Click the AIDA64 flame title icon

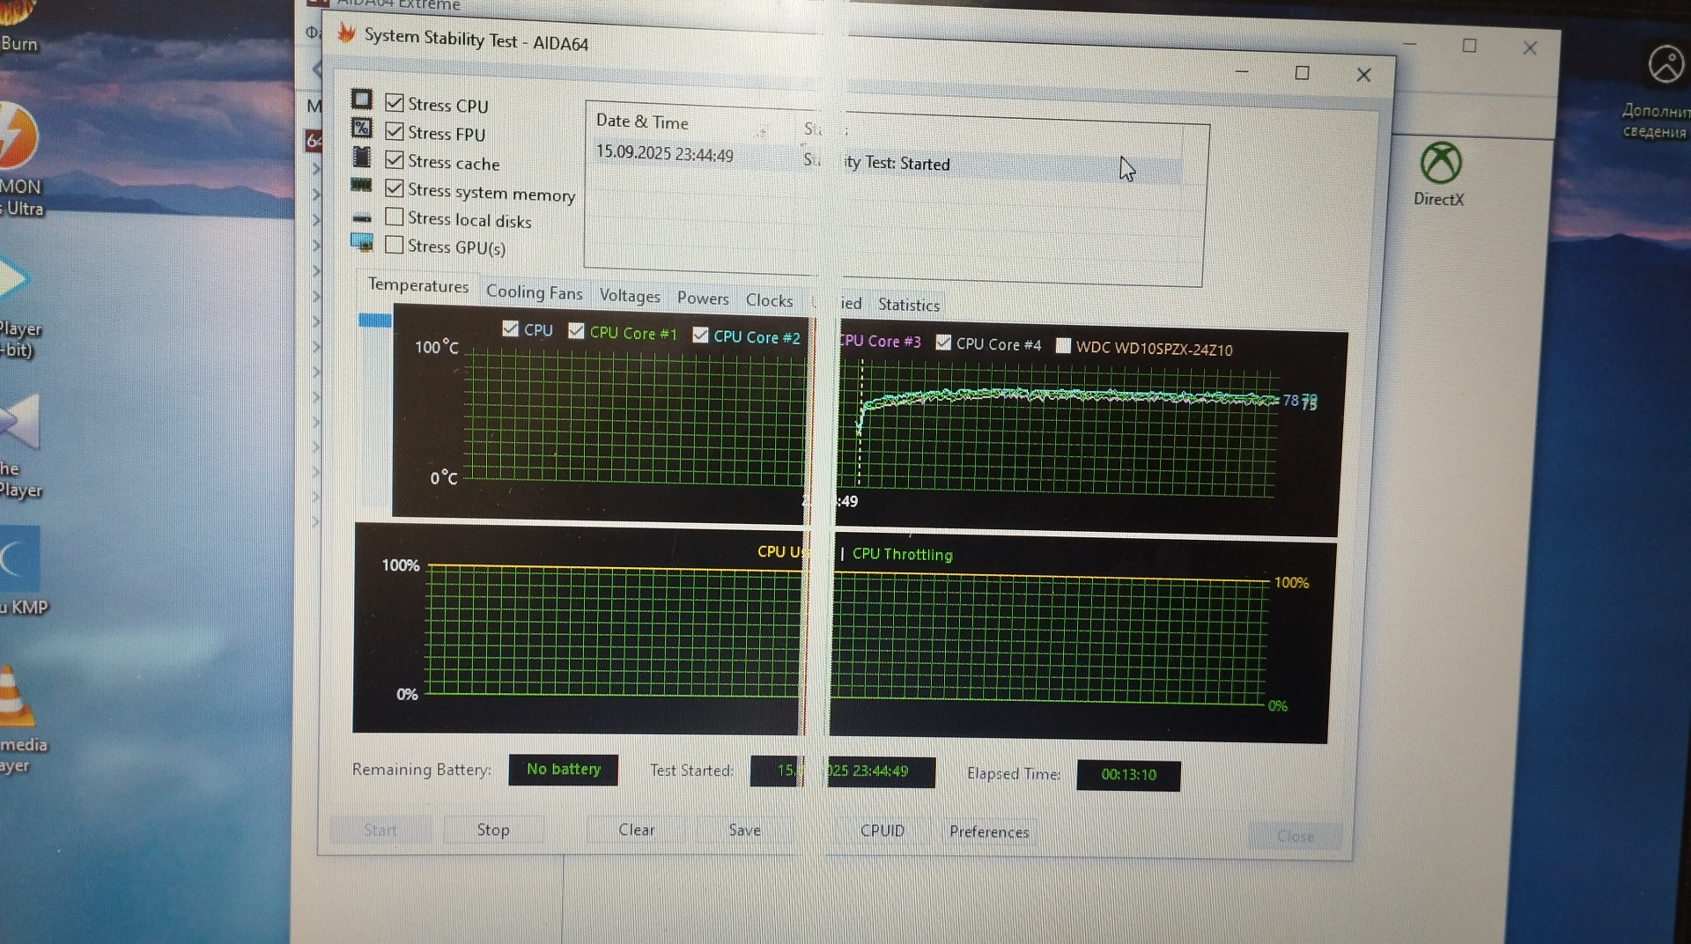tap(347, 33)
